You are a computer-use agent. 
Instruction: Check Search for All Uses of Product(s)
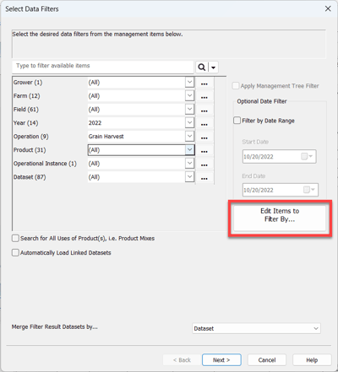coord(15,239)
